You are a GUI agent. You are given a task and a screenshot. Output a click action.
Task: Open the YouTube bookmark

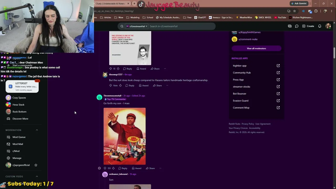coord(280,18)
